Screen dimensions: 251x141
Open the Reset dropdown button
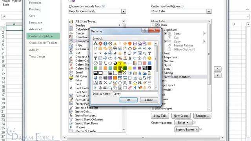click(x=183, y=123)
